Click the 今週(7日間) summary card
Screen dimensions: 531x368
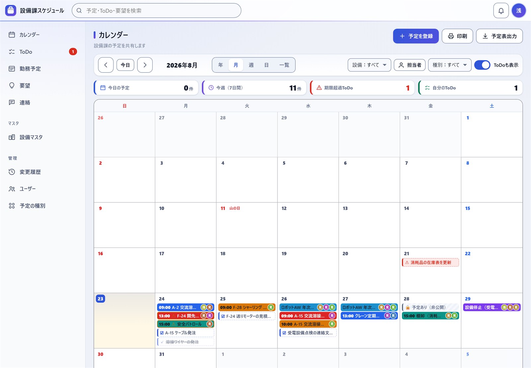click(254, 88)
